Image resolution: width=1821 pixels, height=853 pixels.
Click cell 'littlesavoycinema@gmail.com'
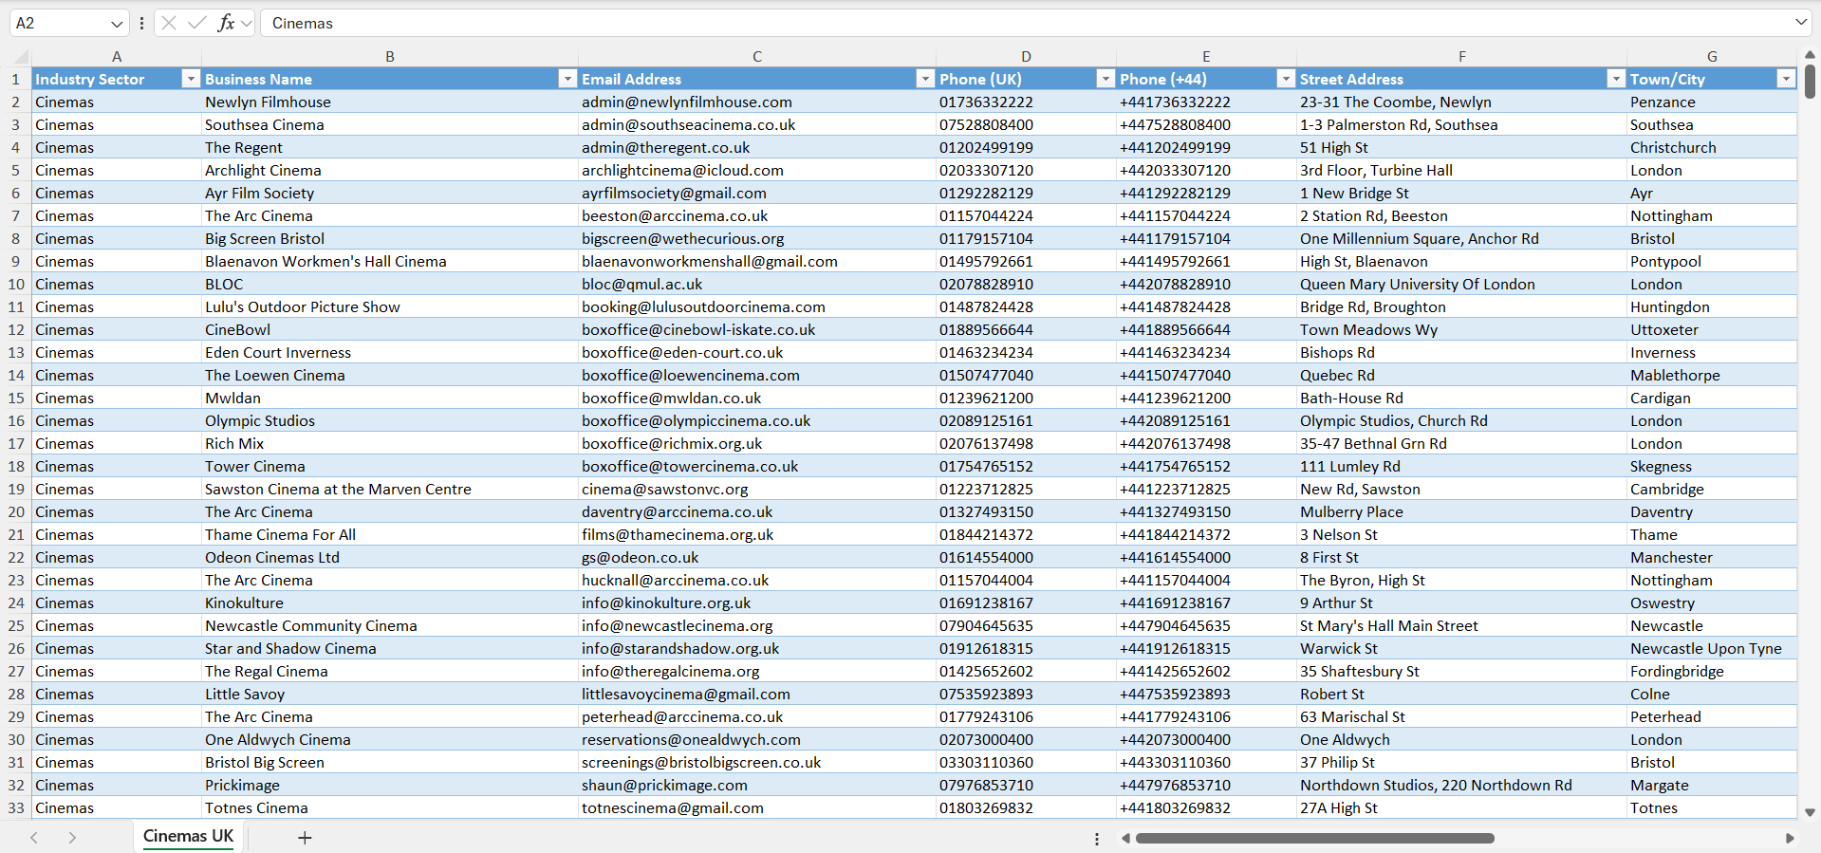coord(757,694)
